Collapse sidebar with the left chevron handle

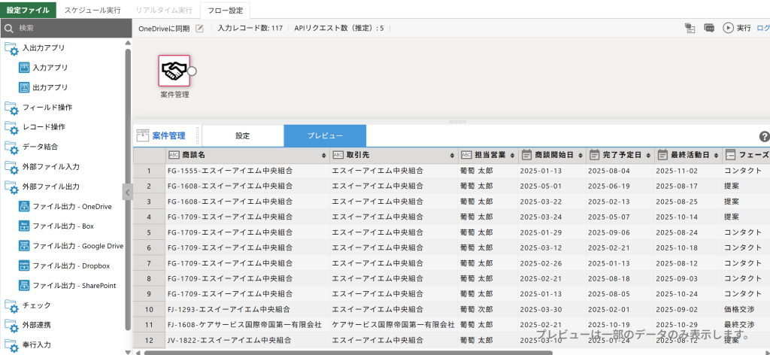(128, 193)
